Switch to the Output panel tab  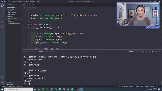(33, 51)
